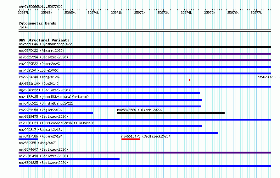Click the 35977k ruler tick label
The height and width of the screenshot is (178, 280).
coord(256,13)
